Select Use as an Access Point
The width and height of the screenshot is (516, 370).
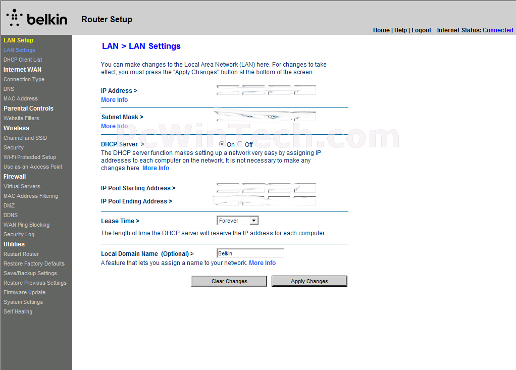coord(33,167)
